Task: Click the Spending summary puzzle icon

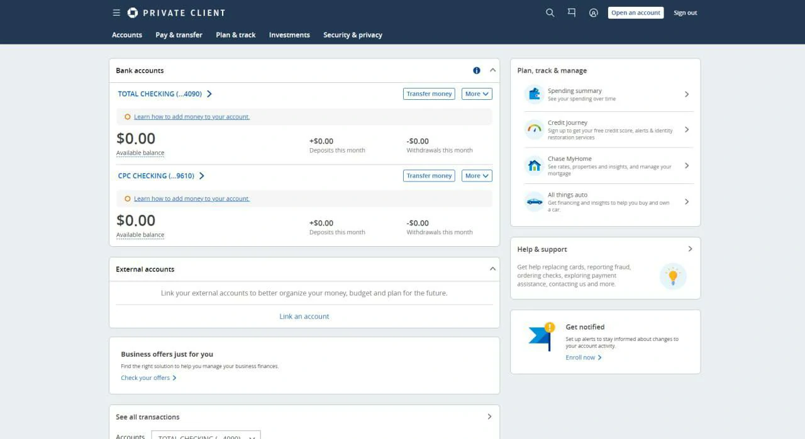Action: pyautogui.click(x=535, y=94)
